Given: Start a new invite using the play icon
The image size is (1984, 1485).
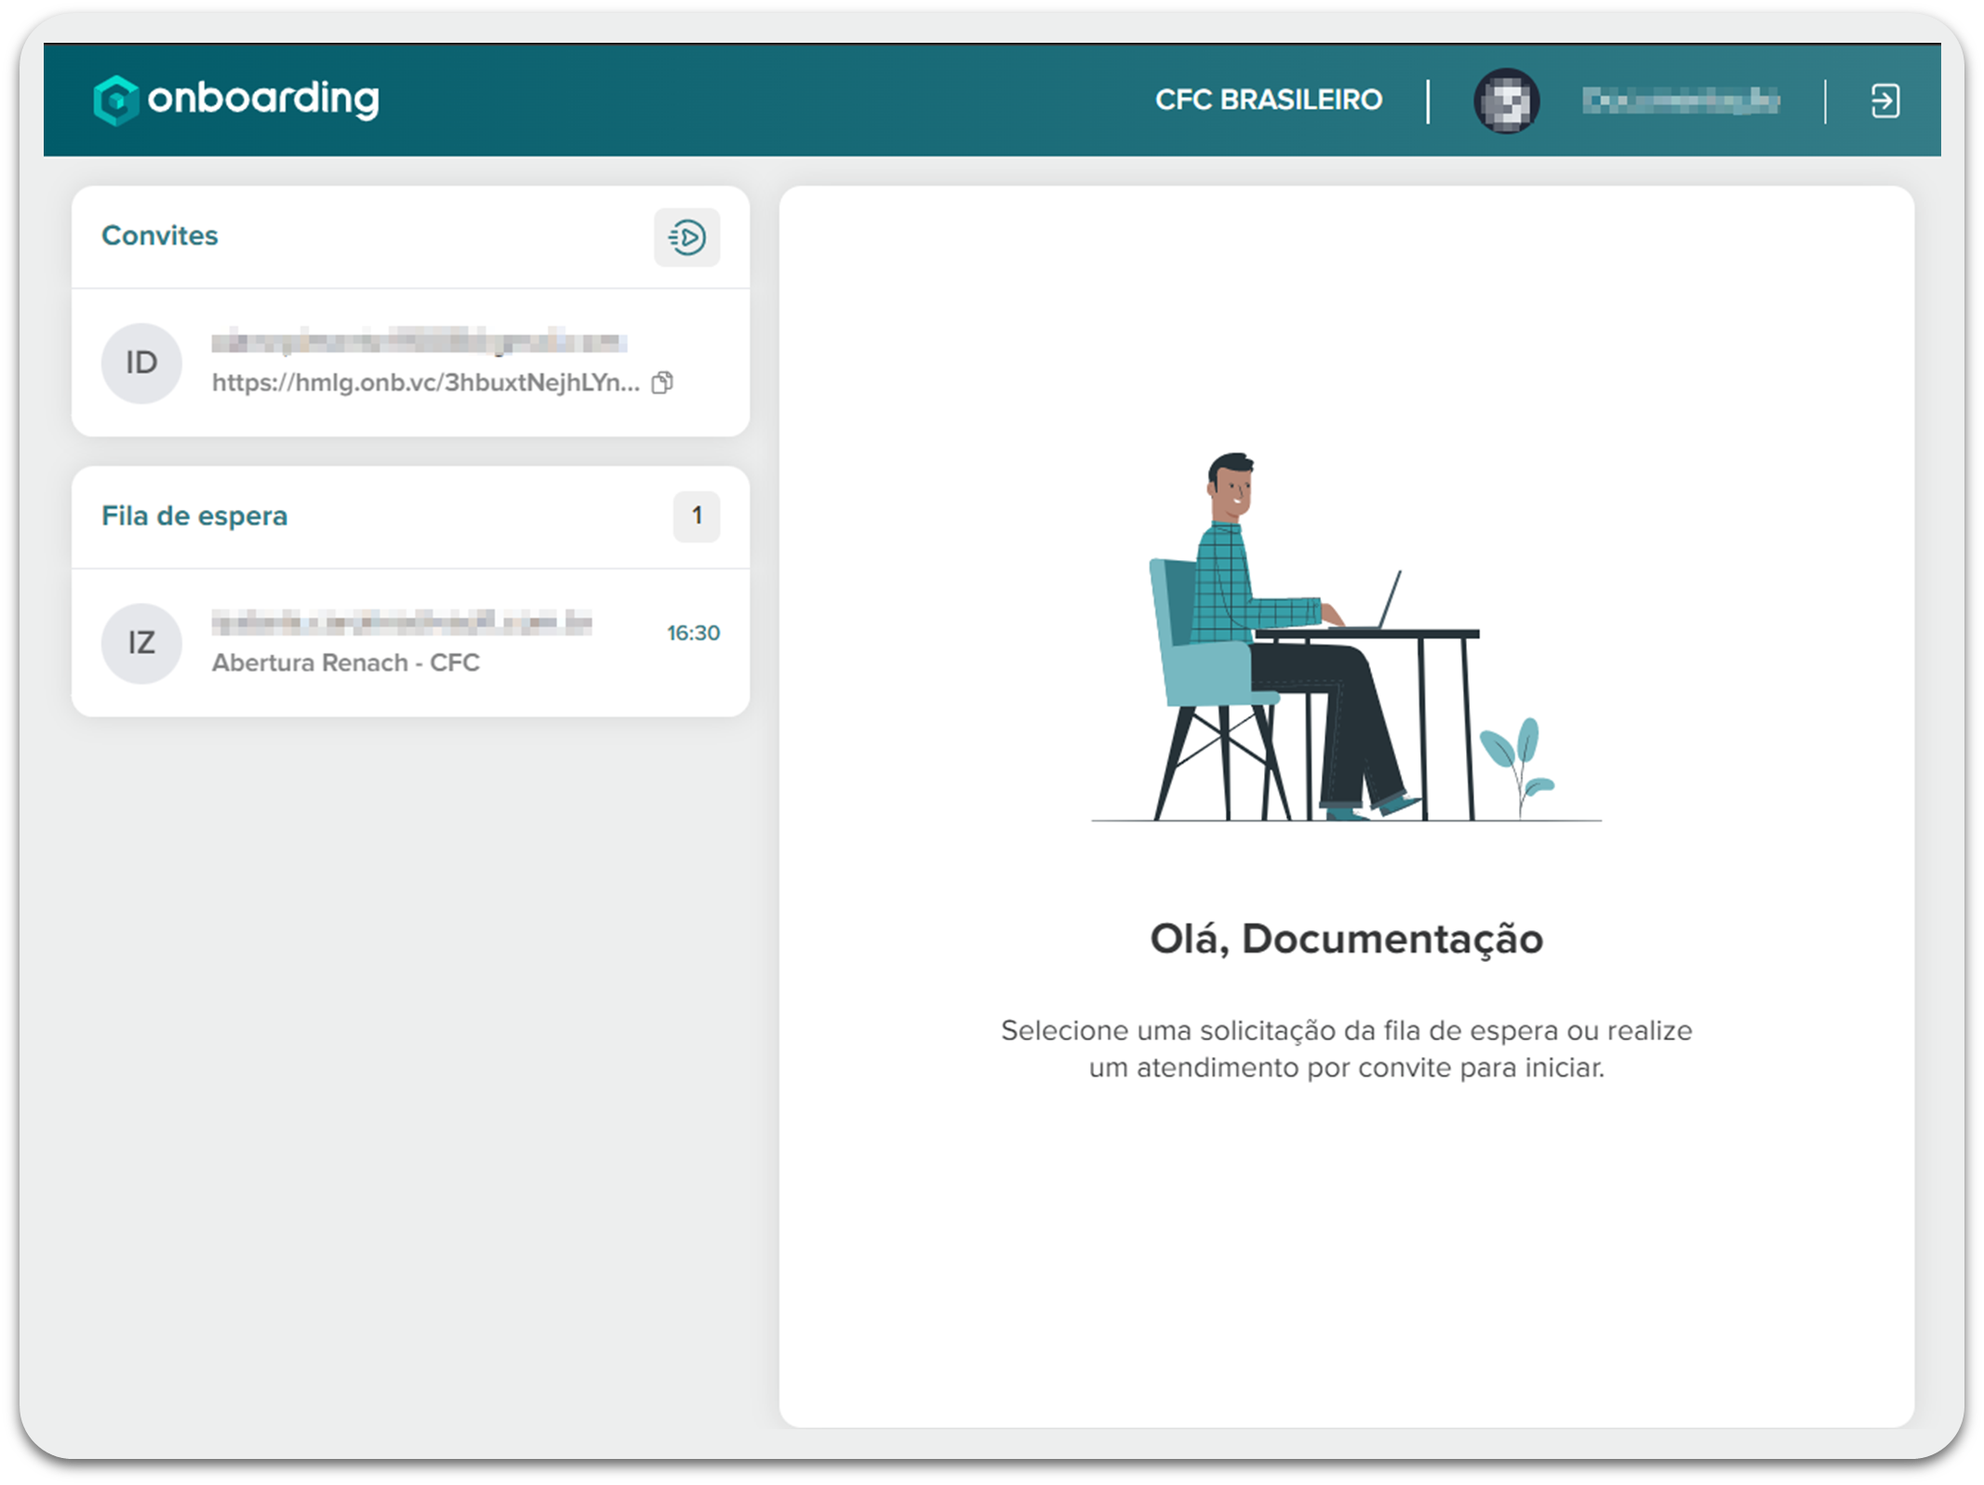Looking at the screenshot, I should pyautogui.click(x=686, y=237).
